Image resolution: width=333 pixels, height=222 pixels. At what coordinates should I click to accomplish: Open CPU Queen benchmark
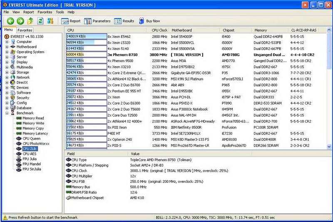[x=32, y=139]
